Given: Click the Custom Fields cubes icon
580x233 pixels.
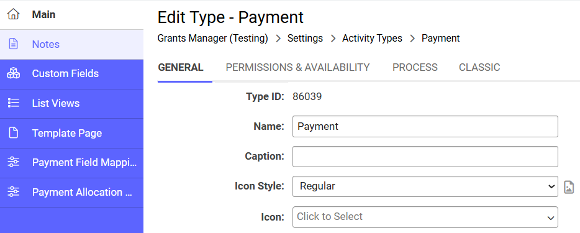Looking at the screenshot, I should click(x=14, y=73).
